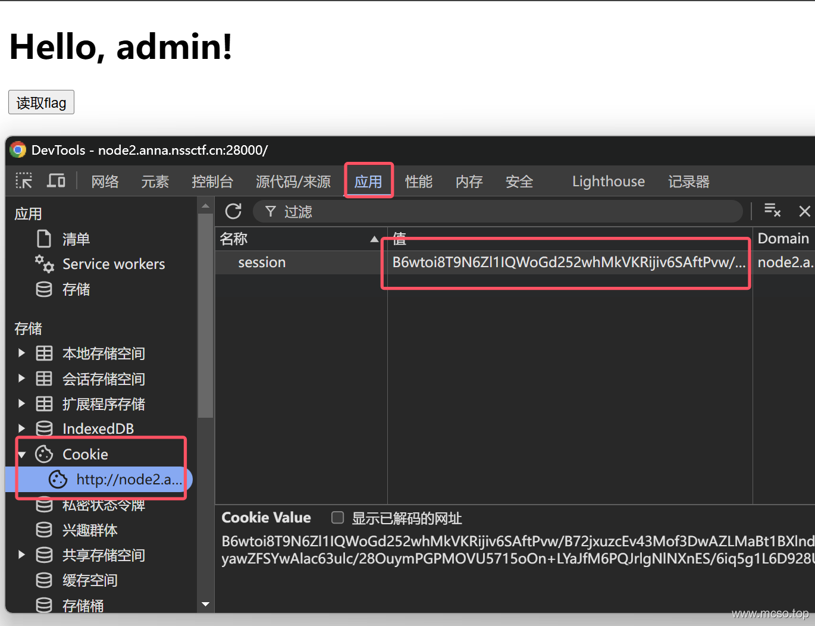815x626 pixels.
Task: Click the refresh cookies icon
Action: [233, 211]
